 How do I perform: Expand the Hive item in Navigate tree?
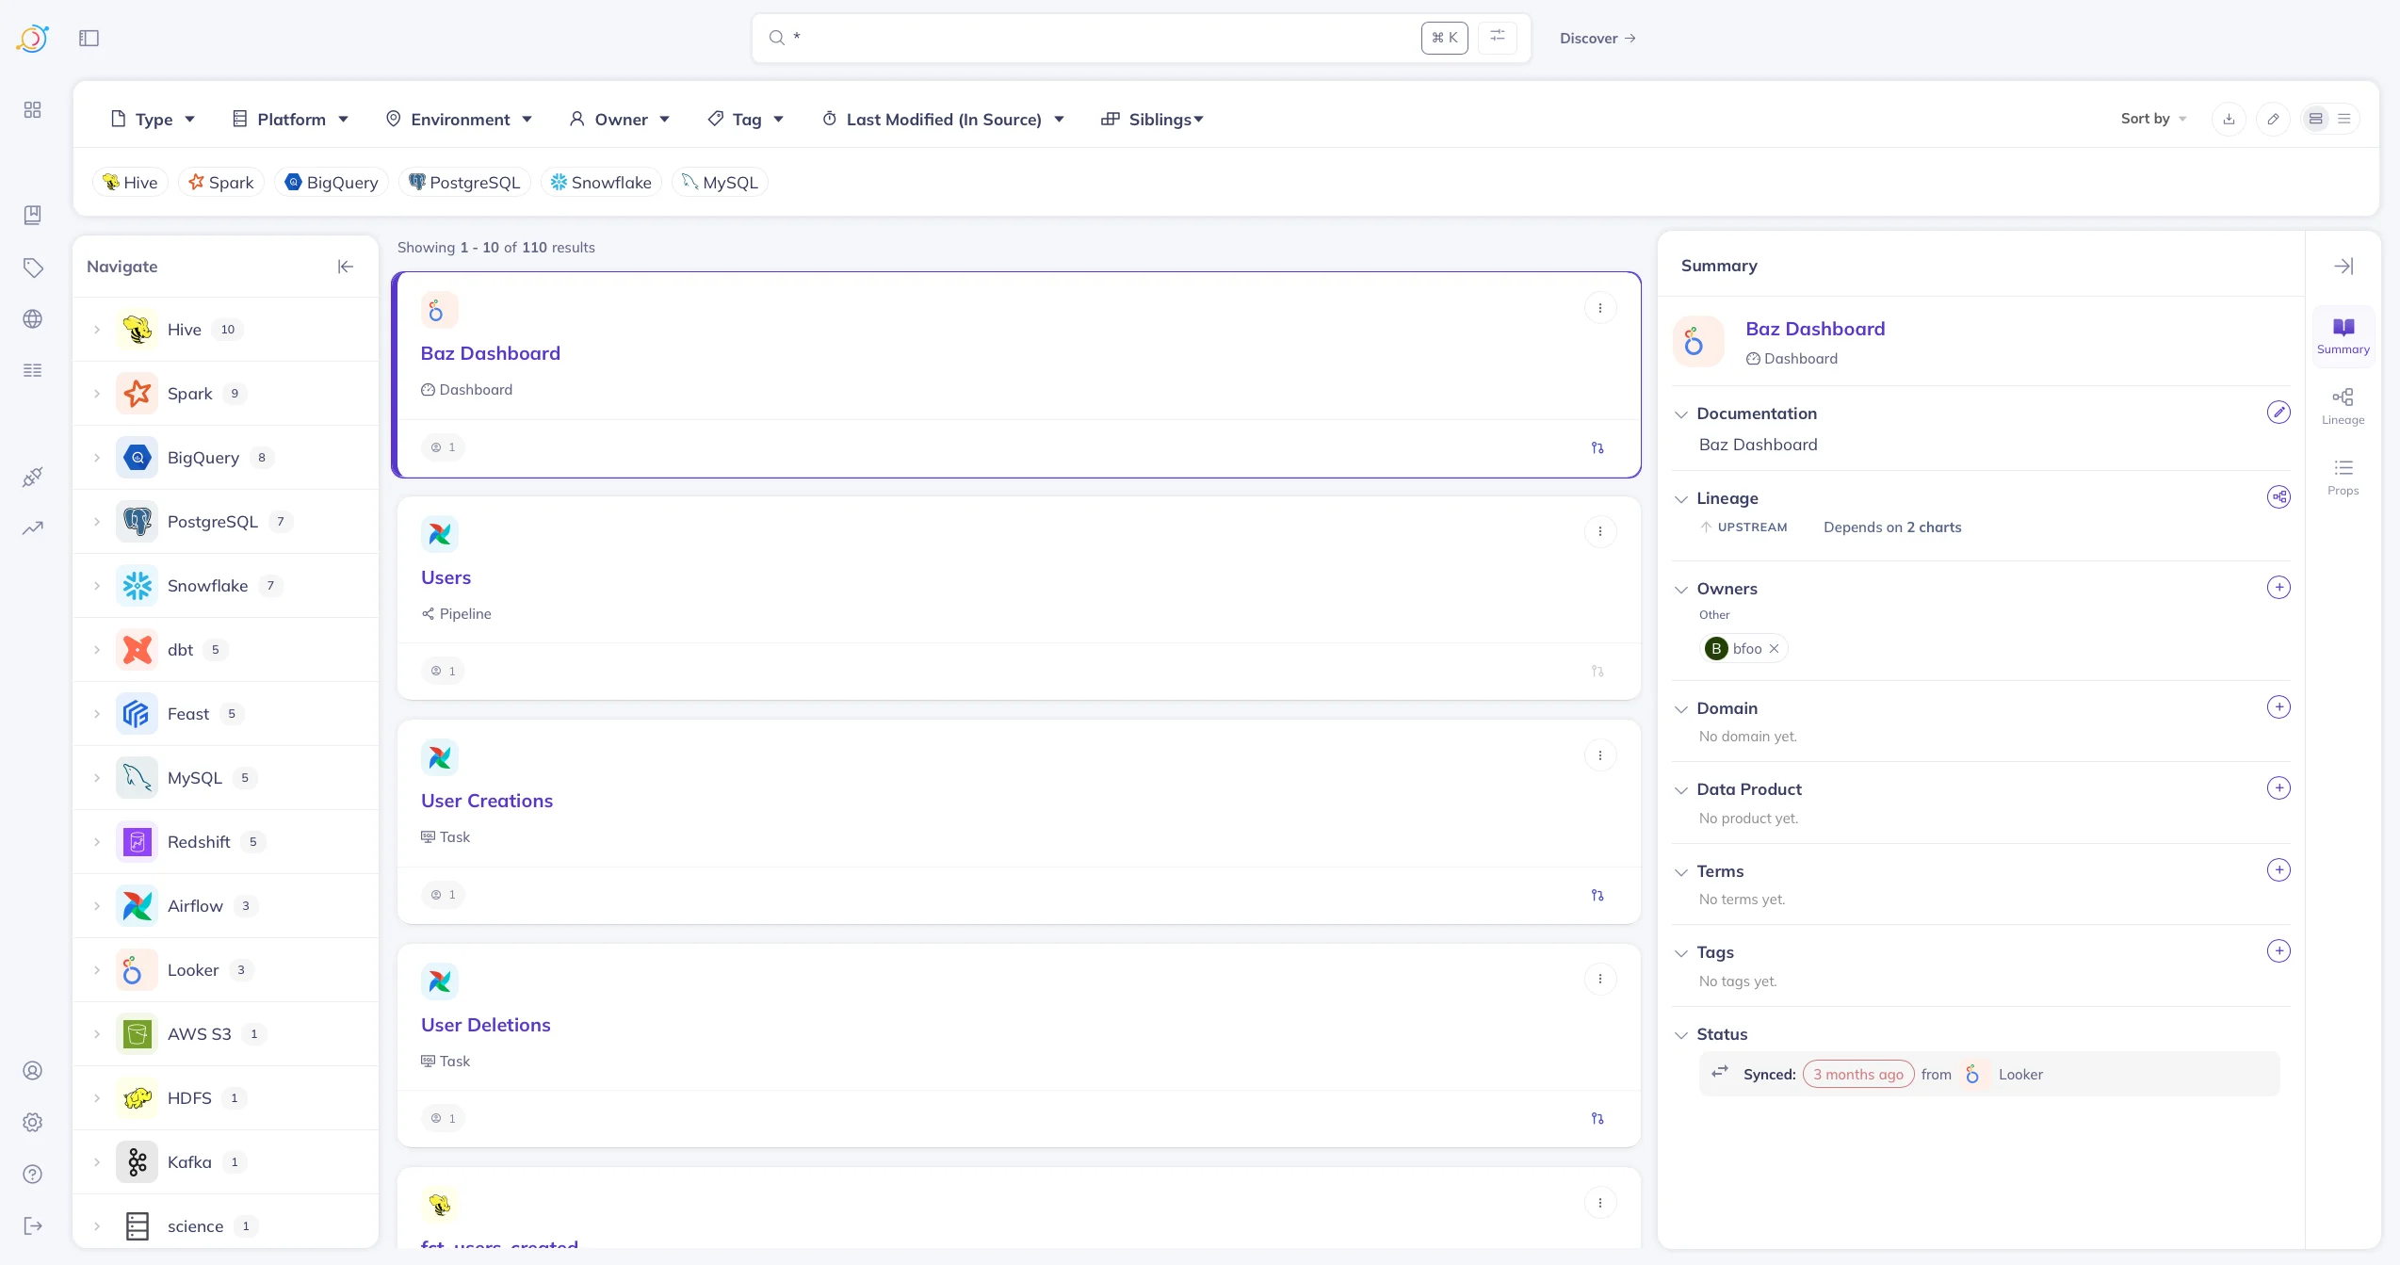click(97, 330)
